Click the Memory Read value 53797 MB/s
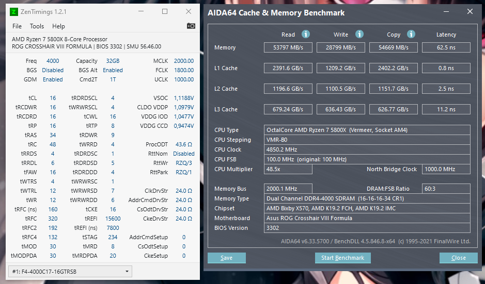This screenshot has width=485, height=284. (288, 47)
